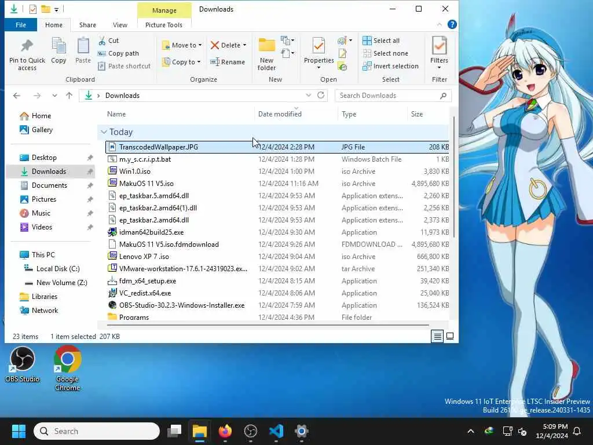
Task: Open Google Chrome desktop shortcut
Action: (x=67, y=368)
